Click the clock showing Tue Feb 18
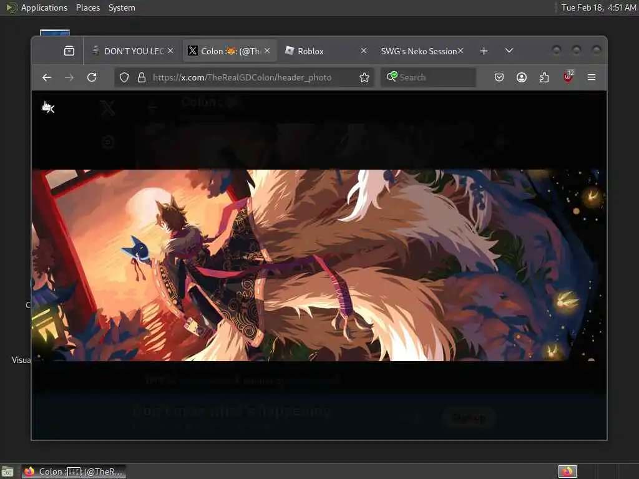Image resolution: width=639 pixels, height=479 pixels. (598, 7)
